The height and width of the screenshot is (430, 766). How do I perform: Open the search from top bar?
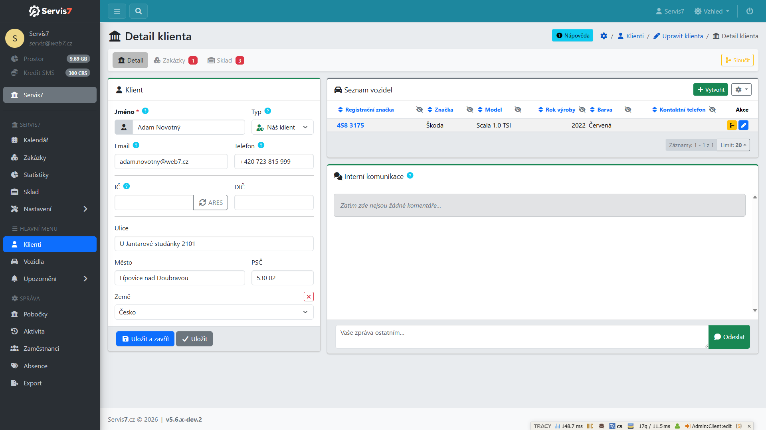139,11
